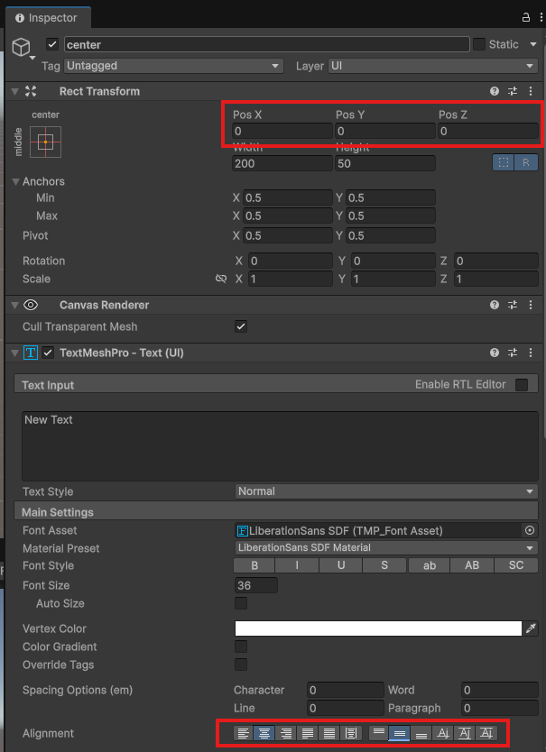
Task: Select the Inspector tab
Action: point(47,17)
